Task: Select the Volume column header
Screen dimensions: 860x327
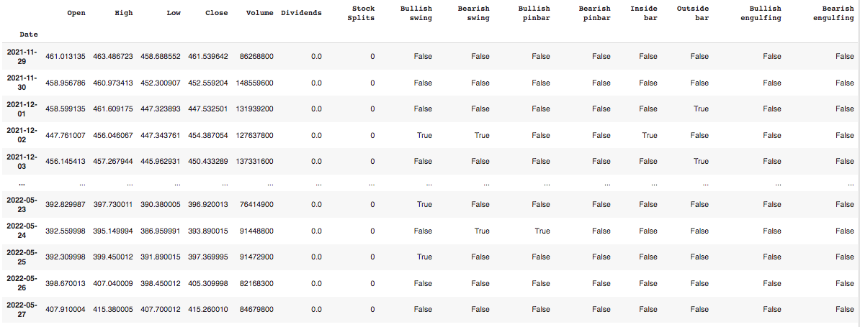Action: pyautogui.click(x=259, y=13)
